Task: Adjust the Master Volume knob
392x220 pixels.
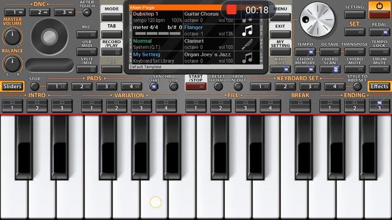Action: [12, 37]
